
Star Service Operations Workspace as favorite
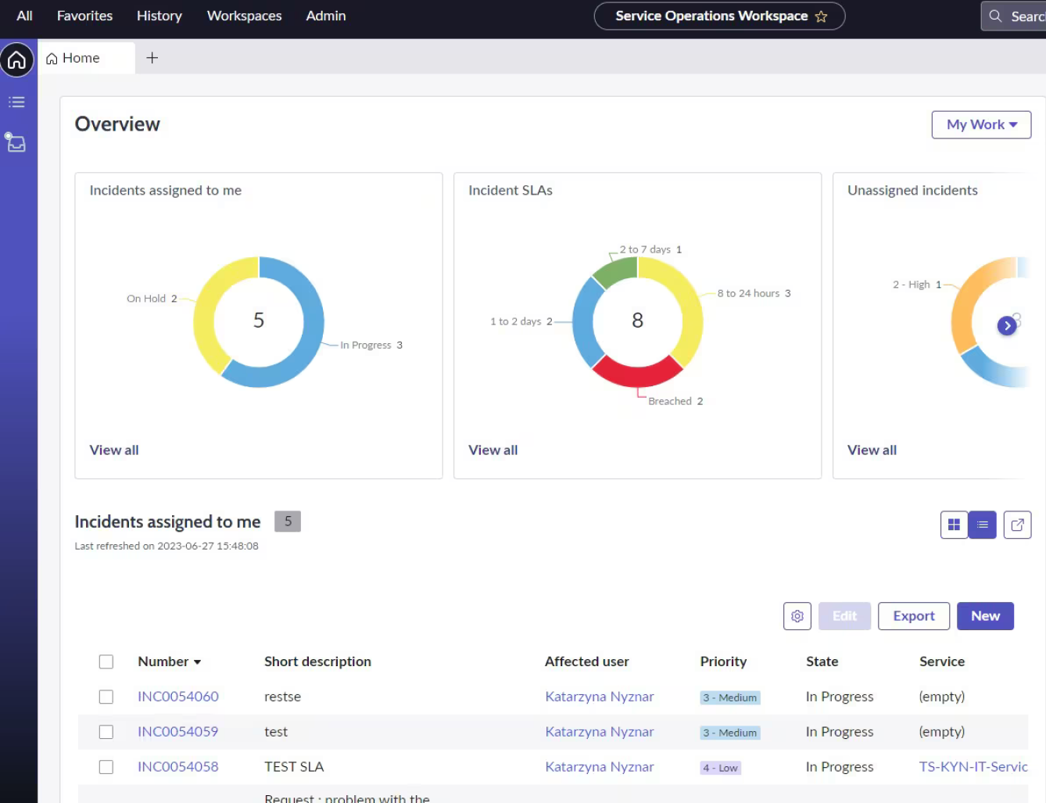click(x=821, y=16)
